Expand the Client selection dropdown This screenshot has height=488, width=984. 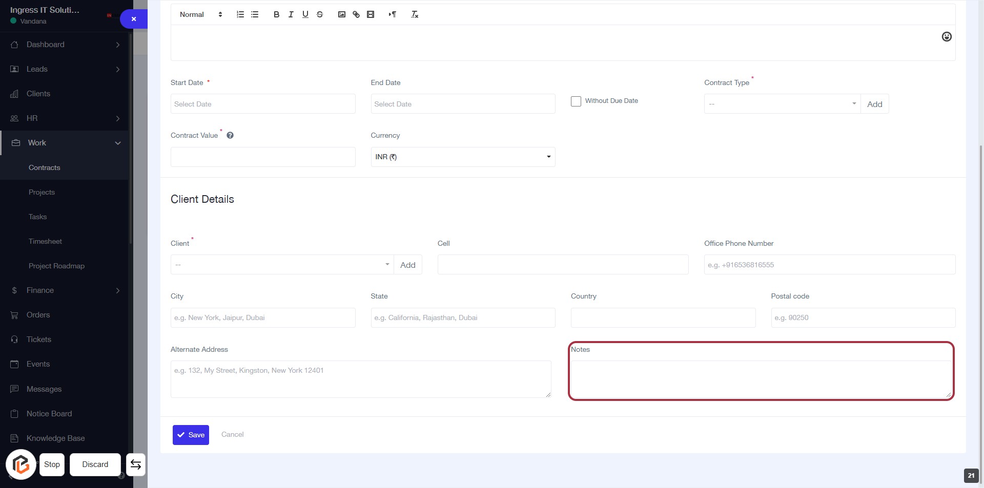click(282, 265)
